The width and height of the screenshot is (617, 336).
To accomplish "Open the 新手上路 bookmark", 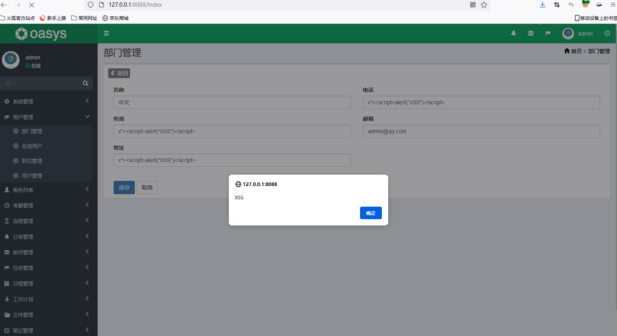I will pyautogui.click(x=53, y=18).
